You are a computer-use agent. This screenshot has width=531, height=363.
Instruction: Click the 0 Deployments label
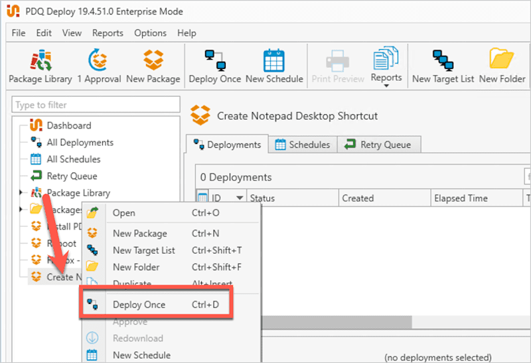236,177
